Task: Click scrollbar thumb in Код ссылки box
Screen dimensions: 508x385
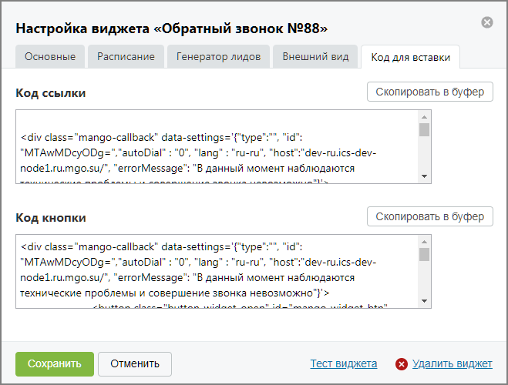Action: (425, 129)
